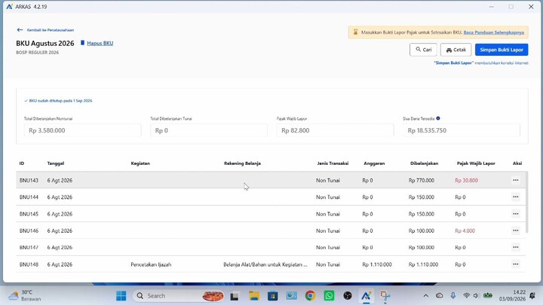Click the Sisa Dana Tersedia info icon
The width and height of the screenshot is (543, 305).
pos(438,118)
